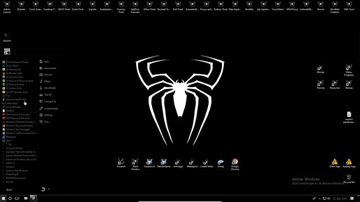
Task: Open the Sysprep logs warning icon
Action: [x=349, y=163]
